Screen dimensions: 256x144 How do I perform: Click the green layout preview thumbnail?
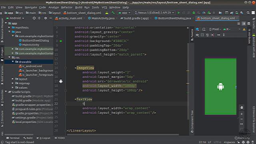(x=220, y=86)
